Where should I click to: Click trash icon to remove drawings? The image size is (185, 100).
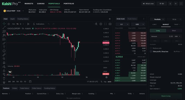click(4, 78)
